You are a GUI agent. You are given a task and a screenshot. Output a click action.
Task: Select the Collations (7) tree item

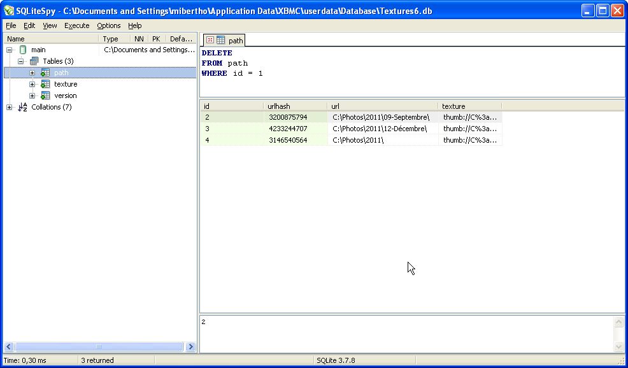(52, 107)
